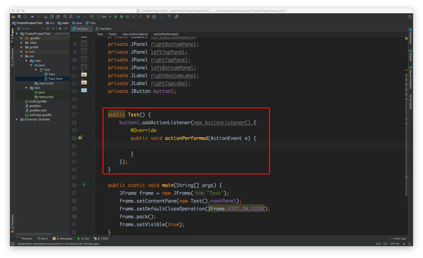Expand External Libraries node
The width and height of the screenshot is (423, 258).
(17, 120)
